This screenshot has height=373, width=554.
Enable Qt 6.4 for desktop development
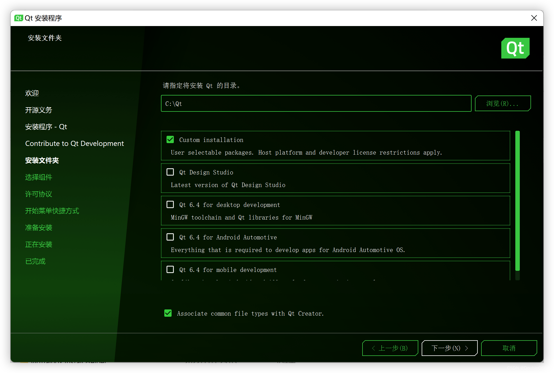170,204
